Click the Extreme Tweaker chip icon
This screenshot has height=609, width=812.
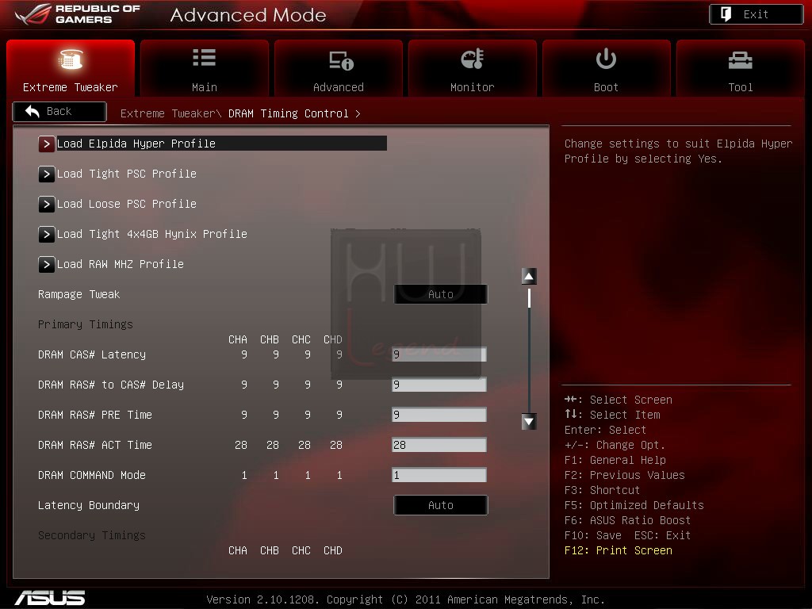tap(71, 59)
